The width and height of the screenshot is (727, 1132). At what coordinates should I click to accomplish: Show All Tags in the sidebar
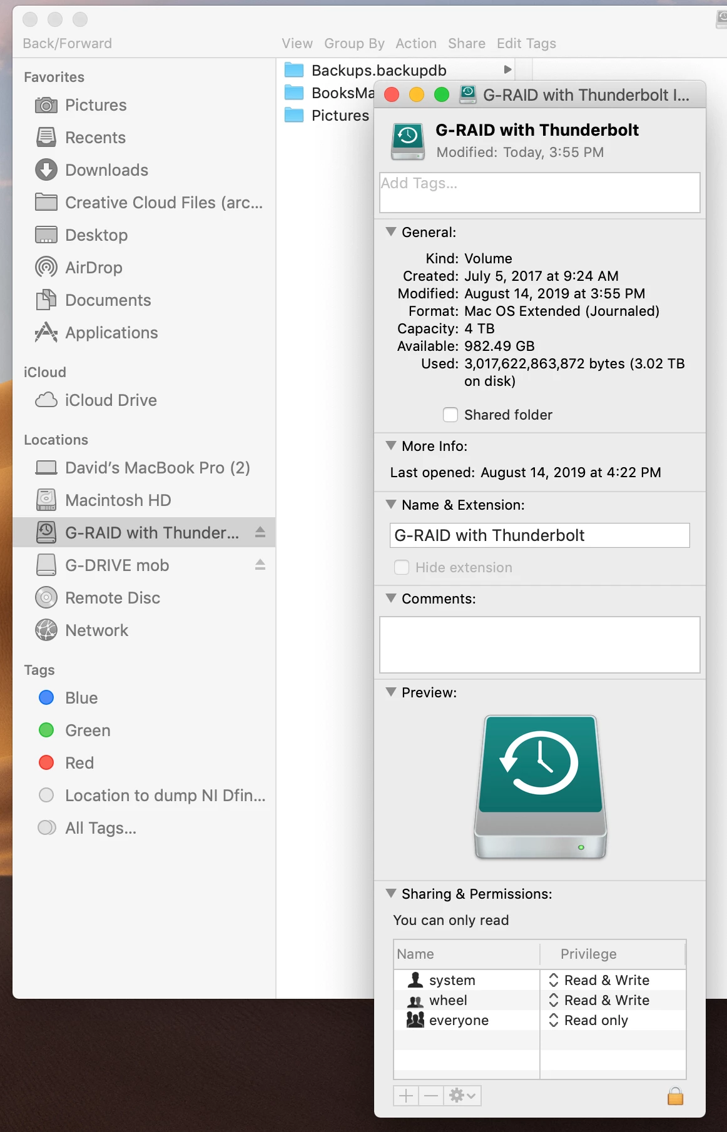coord(144,828)
